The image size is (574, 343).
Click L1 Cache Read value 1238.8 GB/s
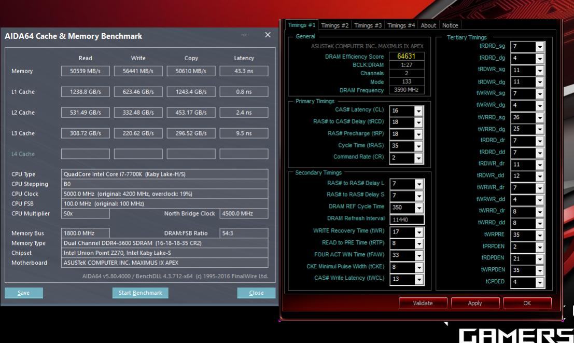coord(85,92)
